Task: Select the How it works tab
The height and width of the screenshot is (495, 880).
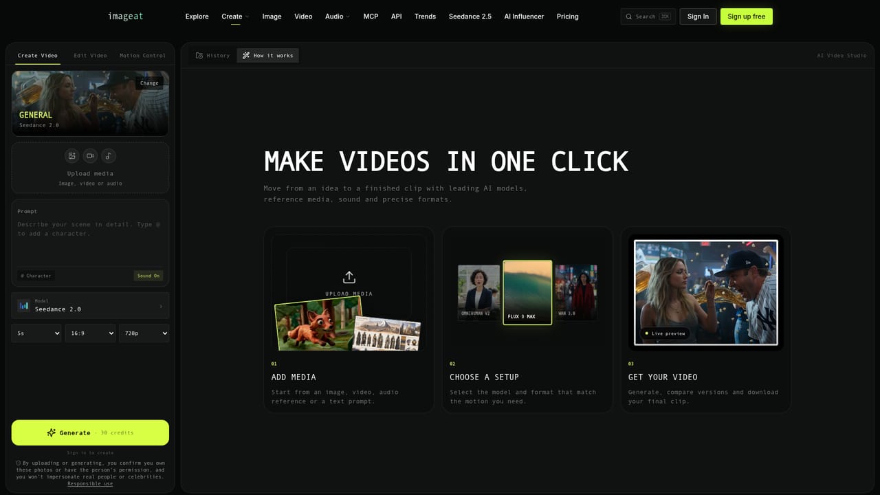Action: (267, 56)
